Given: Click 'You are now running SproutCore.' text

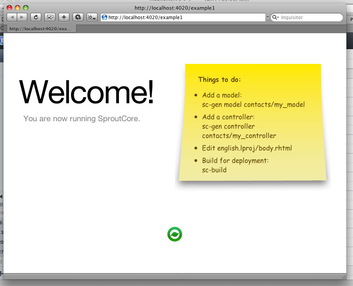Looking at the screenshot, I should (82, 118).
